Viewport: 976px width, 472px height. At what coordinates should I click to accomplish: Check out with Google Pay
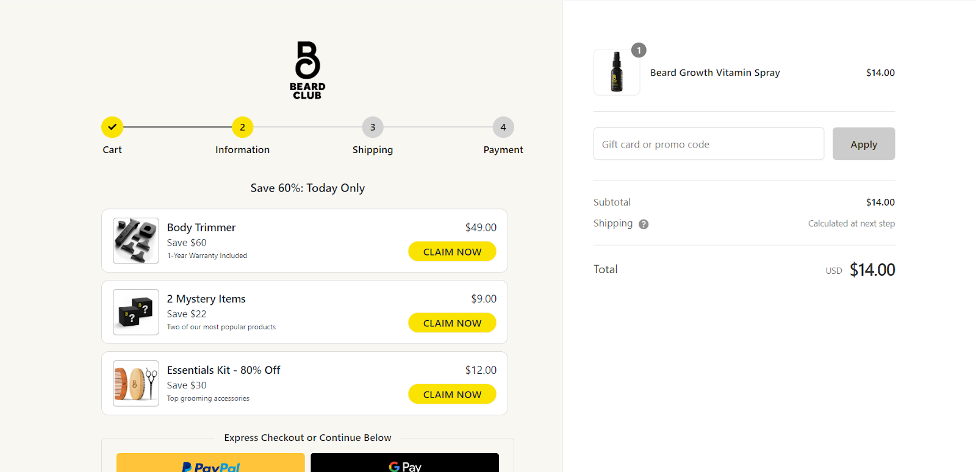coord(405,463)
